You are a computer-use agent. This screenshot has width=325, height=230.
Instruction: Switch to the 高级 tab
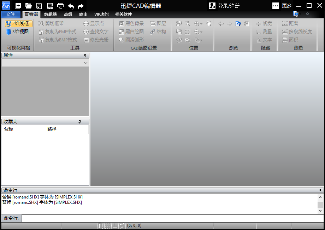point(68,14)
